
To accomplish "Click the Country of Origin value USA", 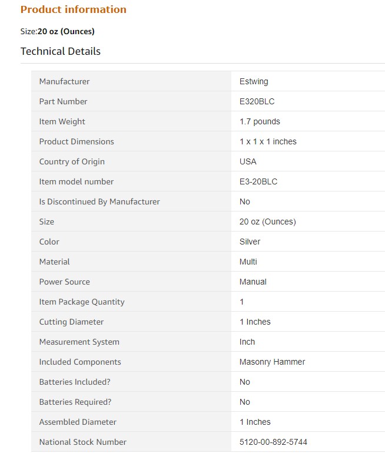I will pos(248,161).
